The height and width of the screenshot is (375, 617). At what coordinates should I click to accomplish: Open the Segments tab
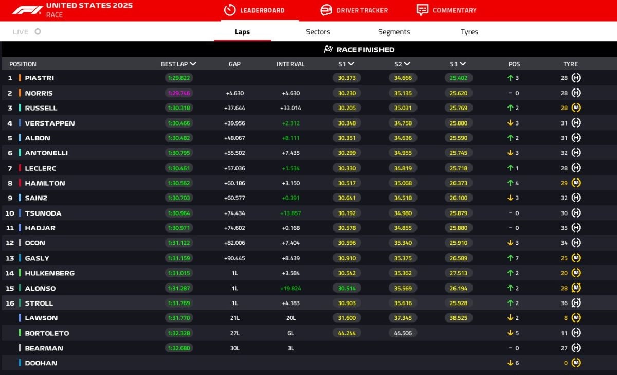394,32
